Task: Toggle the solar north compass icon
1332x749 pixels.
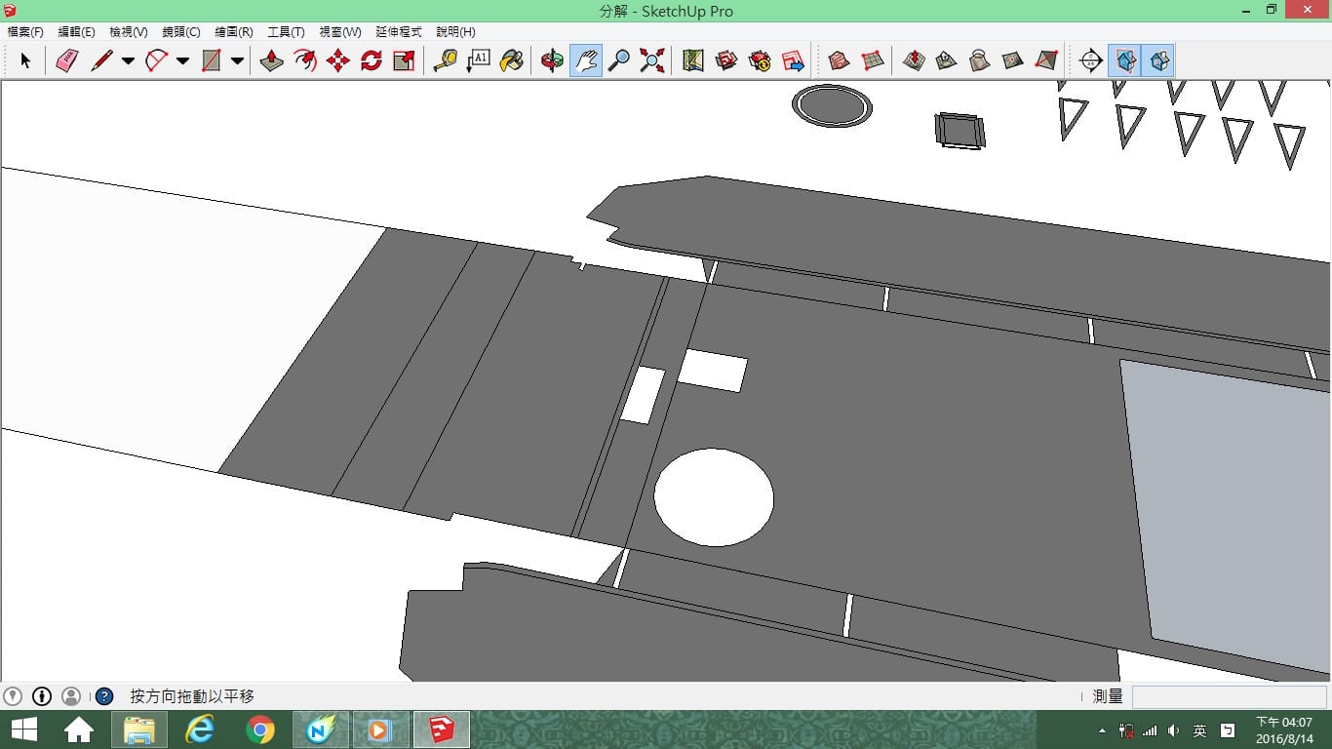Action: pos(1091,60)
